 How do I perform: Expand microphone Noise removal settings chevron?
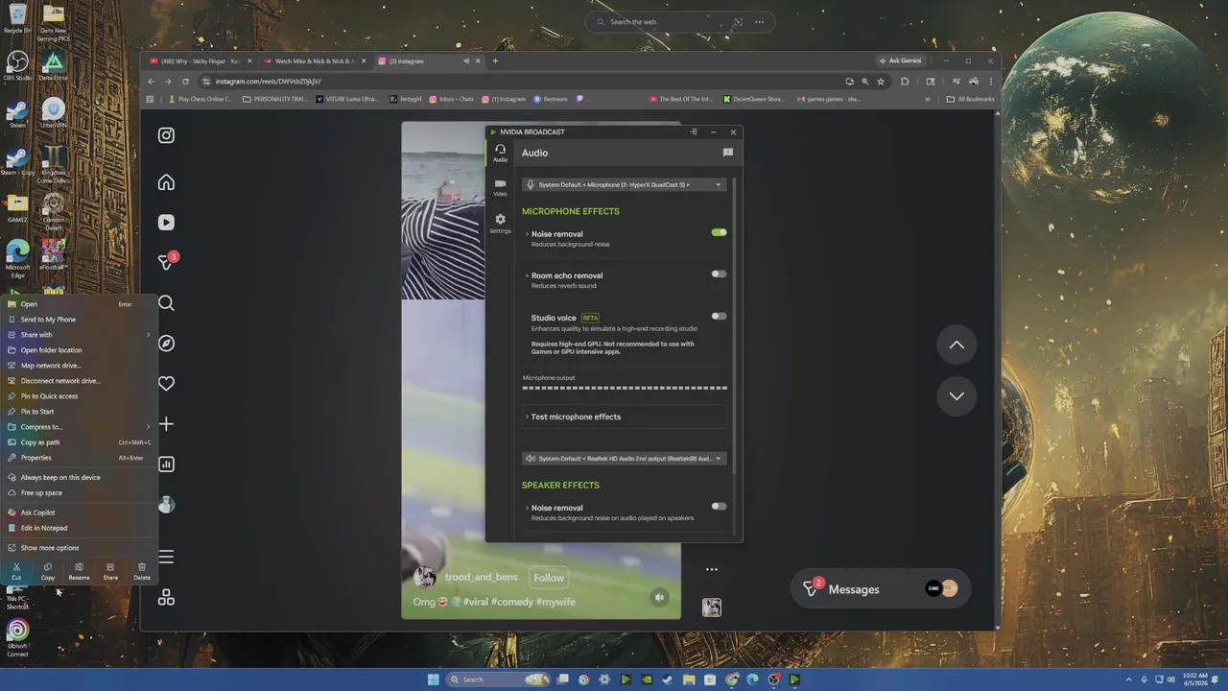point(527,234)
